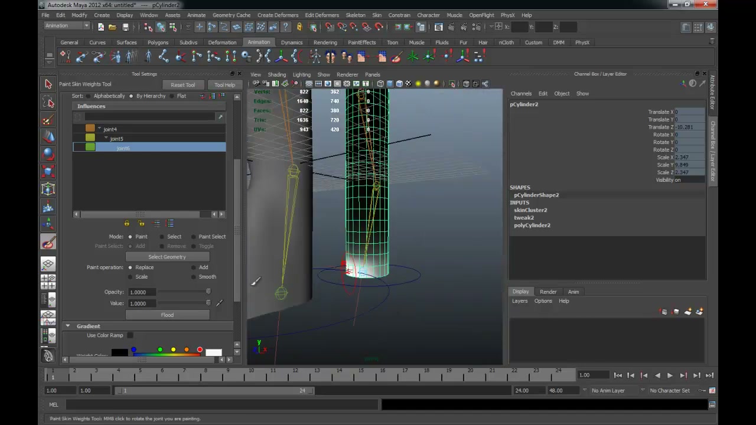
Task: Click the eyedropper pick influence icon
Action: pos(220,117)
